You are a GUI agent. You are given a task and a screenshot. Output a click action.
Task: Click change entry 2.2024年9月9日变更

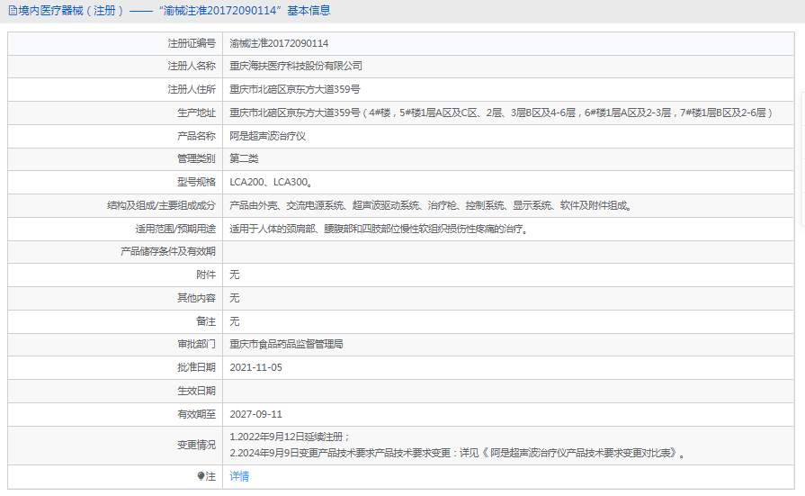pos(457,453)
